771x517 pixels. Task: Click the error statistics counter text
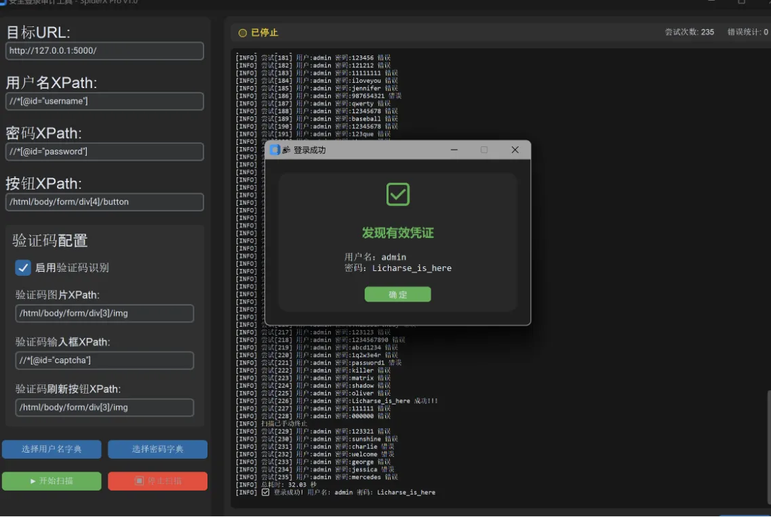pos(747,32)
